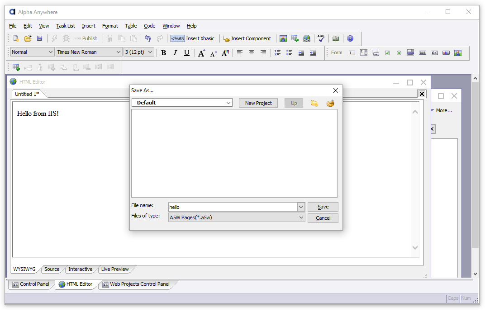Align text left
This screenshot has height=312, width=485.
[x=240, y=53]
